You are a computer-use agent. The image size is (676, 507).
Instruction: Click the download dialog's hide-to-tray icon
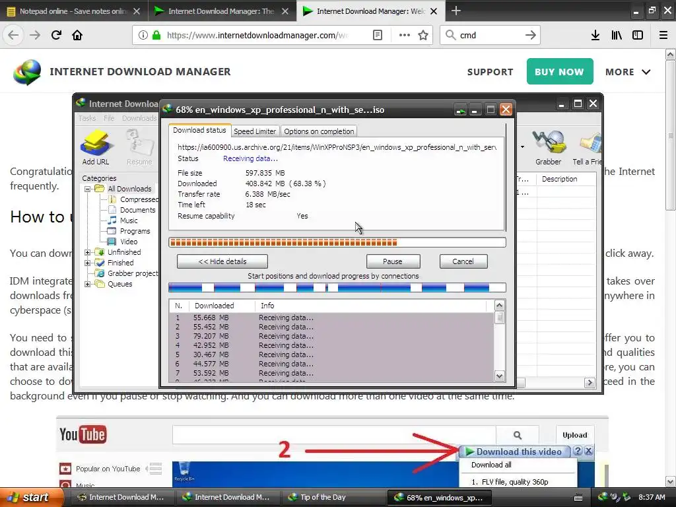[461, 110]
